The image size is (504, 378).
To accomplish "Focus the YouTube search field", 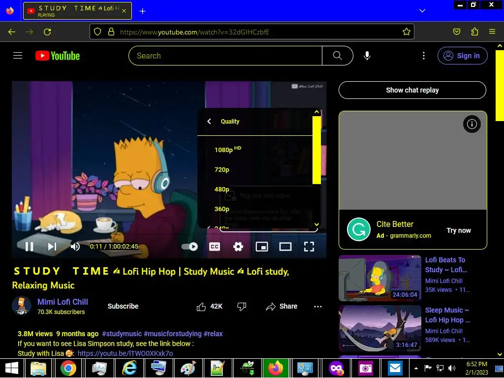I will pyautogui.click(x=225, y=56).
